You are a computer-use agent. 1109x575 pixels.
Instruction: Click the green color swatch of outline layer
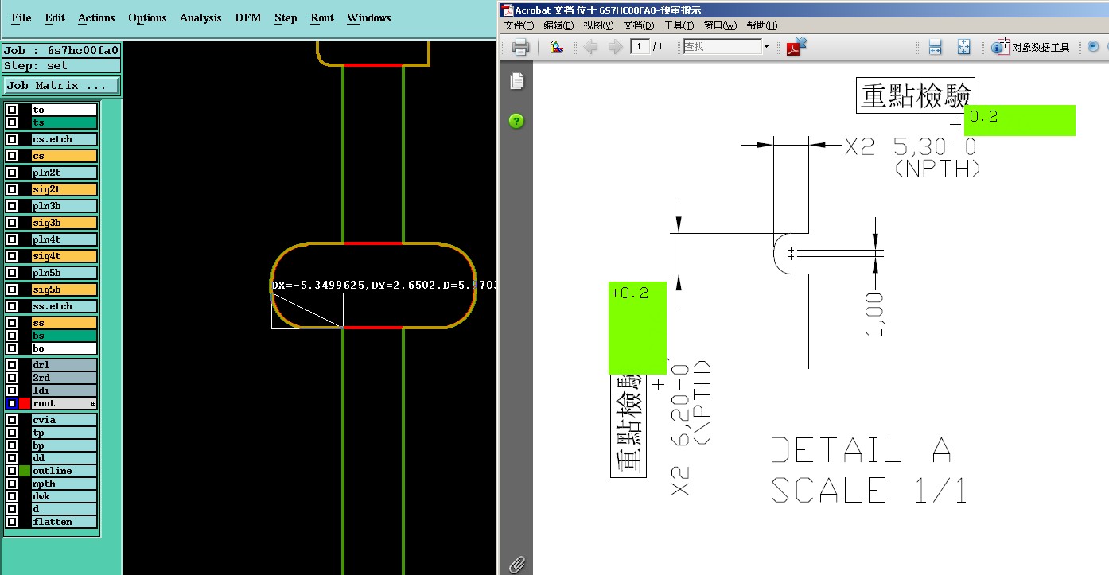[x=25, y=471]
